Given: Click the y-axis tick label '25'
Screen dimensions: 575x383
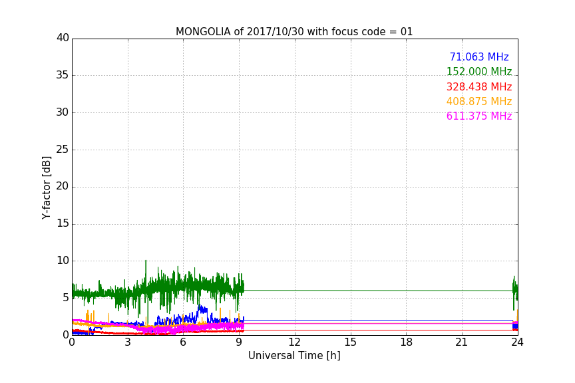Looking at the screenshot, I should tap(63, 149).
